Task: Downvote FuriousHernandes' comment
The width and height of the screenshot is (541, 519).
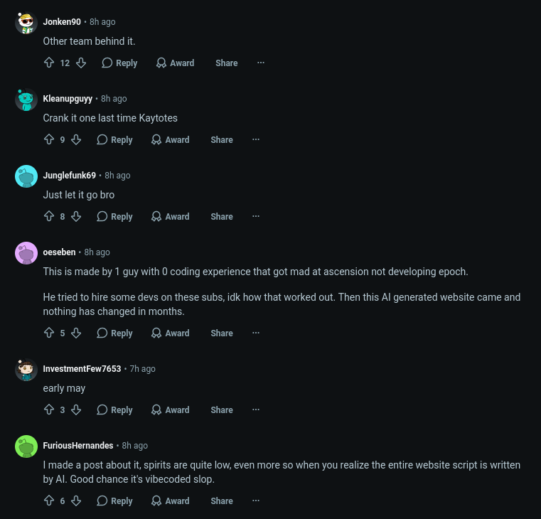Action: click(76, 501)
